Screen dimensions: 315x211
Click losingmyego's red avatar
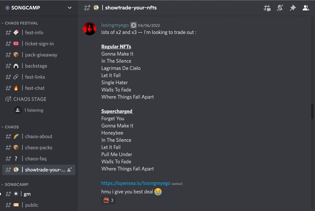90,29
